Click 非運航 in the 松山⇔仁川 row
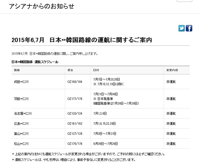The width and height of the screenshot is (200, 167). 171,144
